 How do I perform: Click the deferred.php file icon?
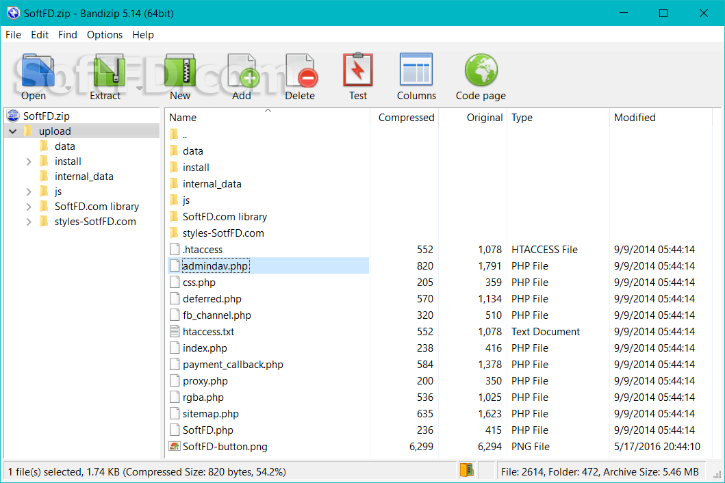[175, 298]
